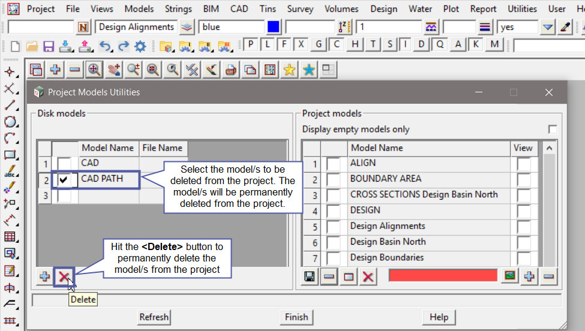Tick the View checkbox for ALIGN model

[523, 164]
